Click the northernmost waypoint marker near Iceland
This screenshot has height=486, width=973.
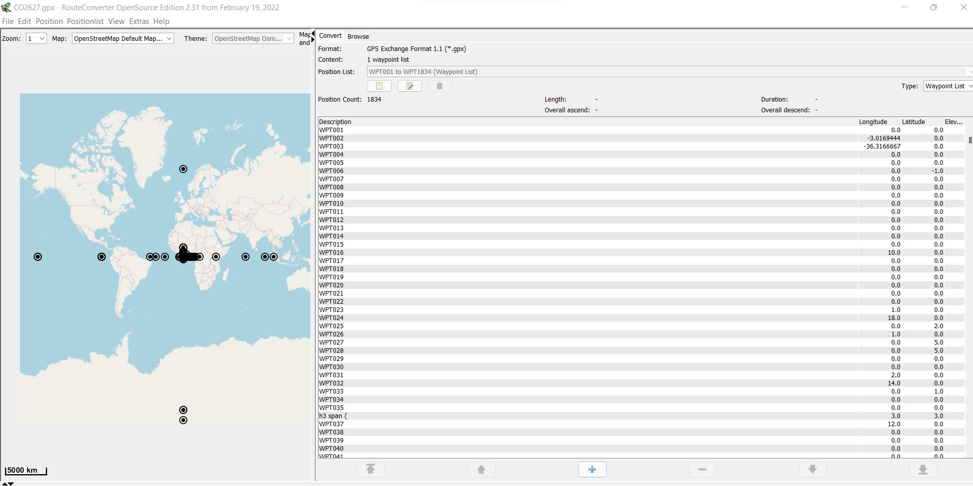coord(183,169)
